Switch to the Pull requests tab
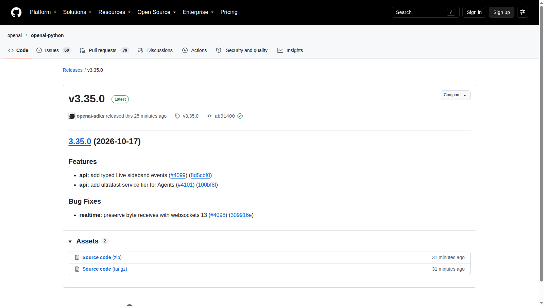This screenshot has height=306, width=544. click(104, 50)
